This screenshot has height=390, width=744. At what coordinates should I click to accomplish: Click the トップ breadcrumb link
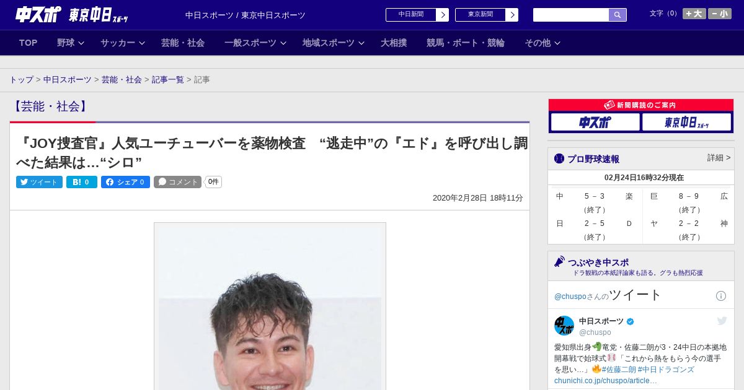point(21,80)
